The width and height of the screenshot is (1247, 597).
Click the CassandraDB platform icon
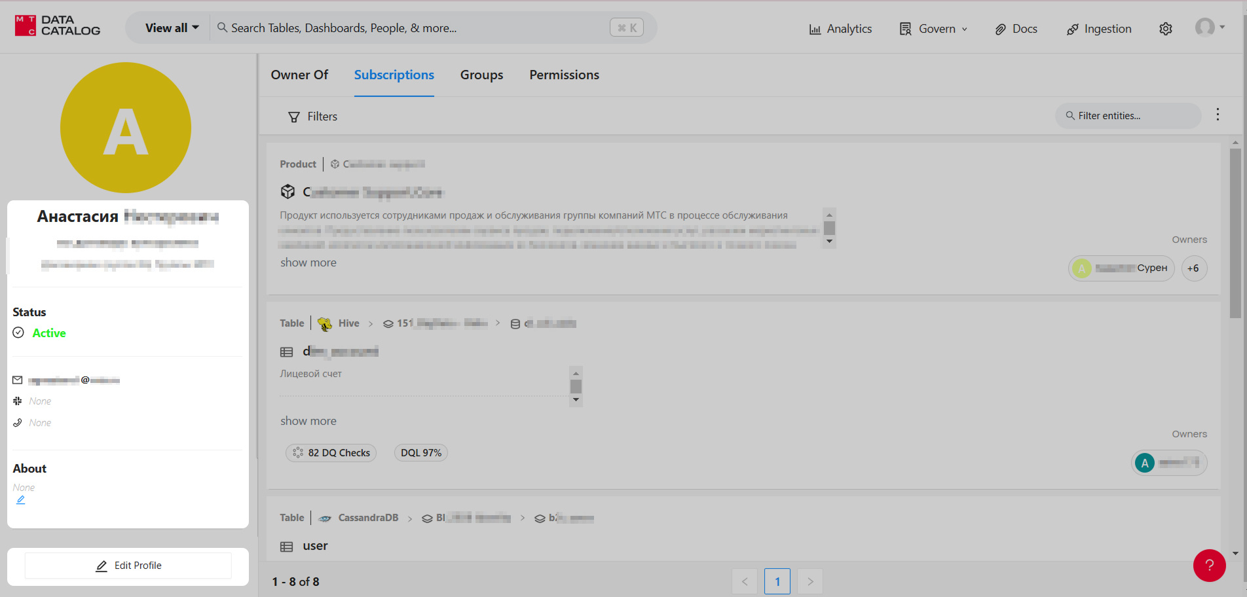[325, 518]
